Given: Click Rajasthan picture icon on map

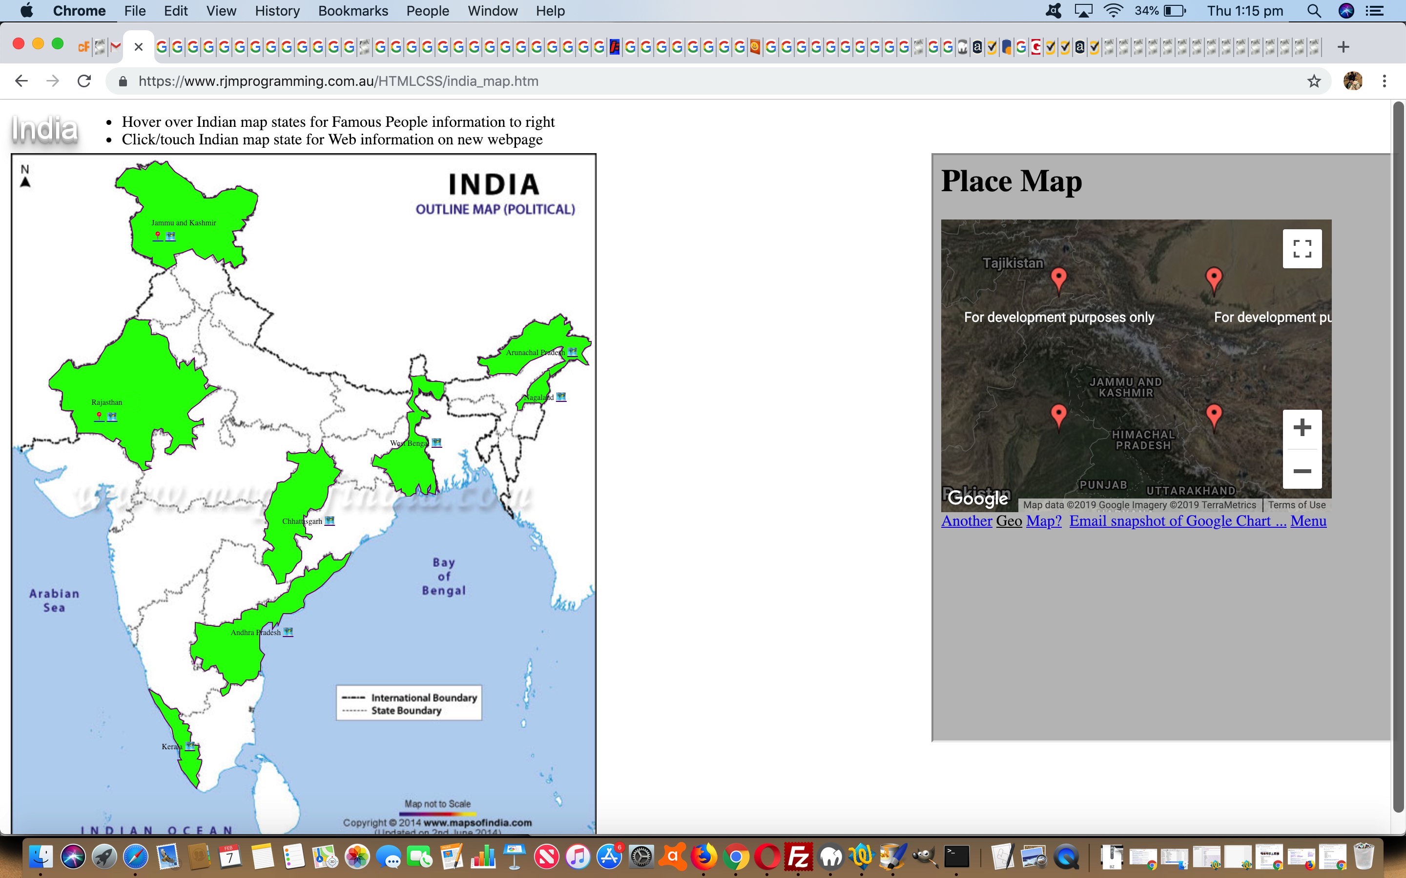Looking at the screenshot, I should (112, 417).
